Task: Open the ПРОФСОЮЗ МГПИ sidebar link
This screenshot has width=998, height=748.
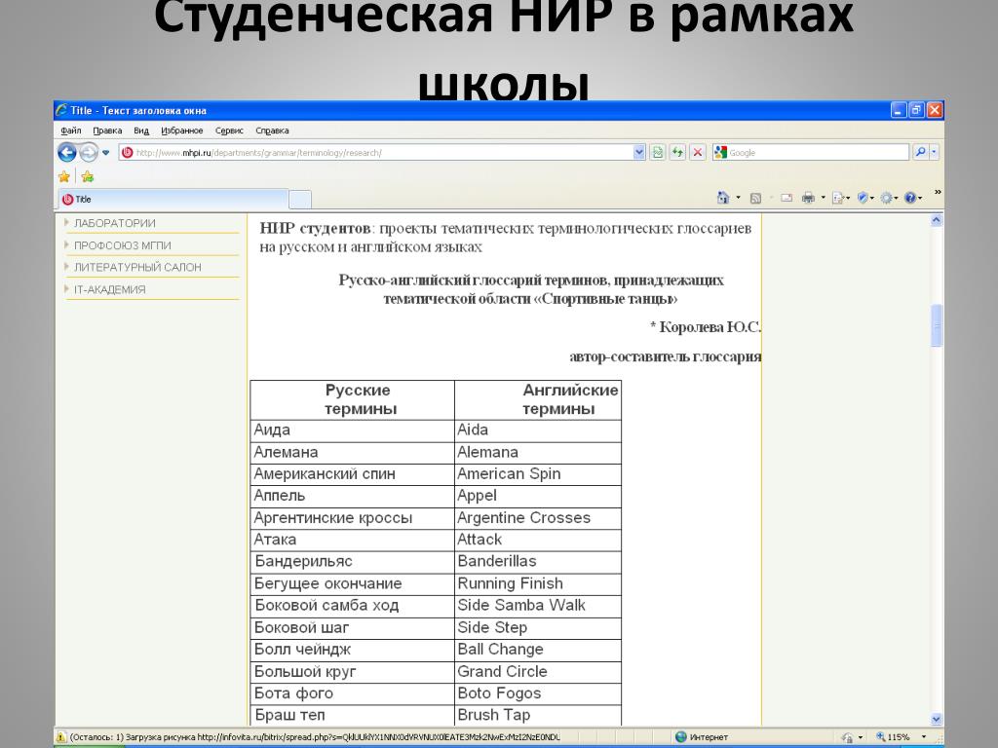Action: (122, 245)
